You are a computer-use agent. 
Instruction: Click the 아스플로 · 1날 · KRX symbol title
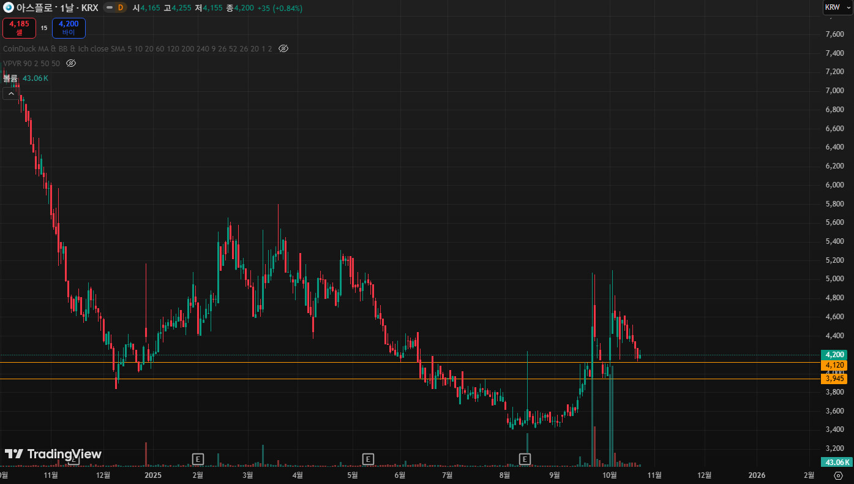pyautogui.click(x=57, y=8)
